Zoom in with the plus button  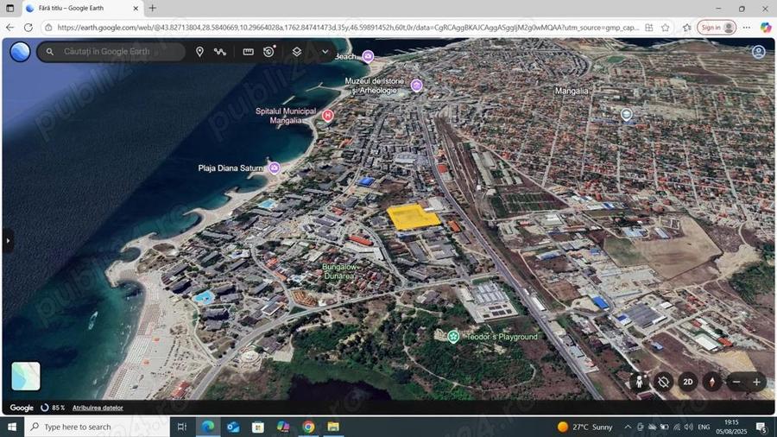tap(756, 382)
